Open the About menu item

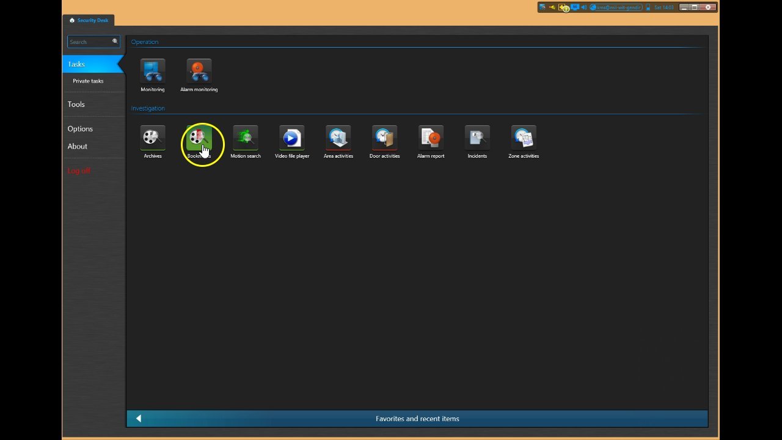coord(78,147)
